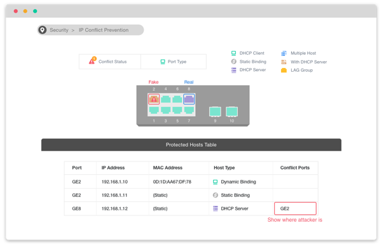
Task: Click the Protected Hosts Table header bar
Action: (x=191, y=145)
